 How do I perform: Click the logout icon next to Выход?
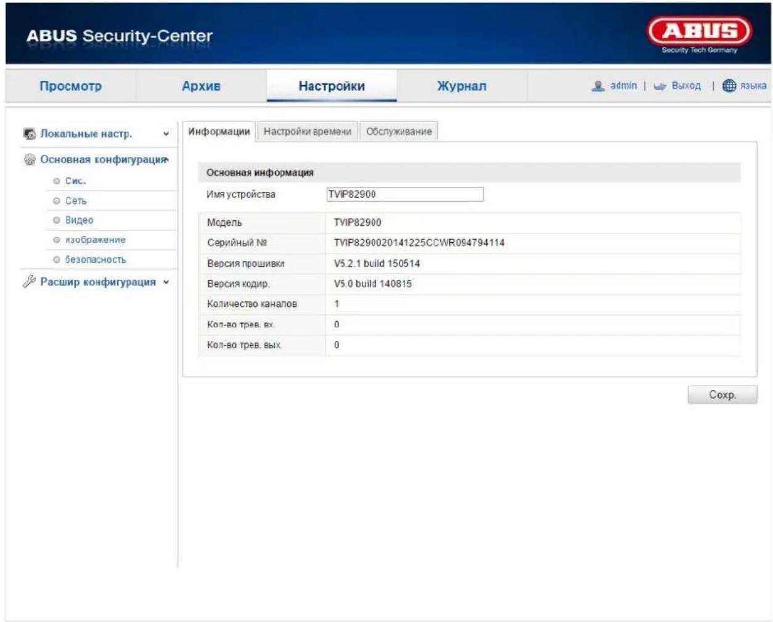660,86
